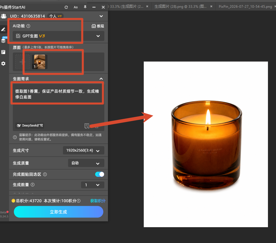Switch to PixPin_2026-07-27 document tab
The width and height of the screenshot is (276, 243).
(245, 7)
